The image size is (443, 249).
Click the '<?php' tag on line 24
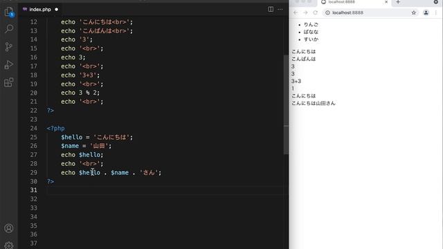tap(55, 128)
